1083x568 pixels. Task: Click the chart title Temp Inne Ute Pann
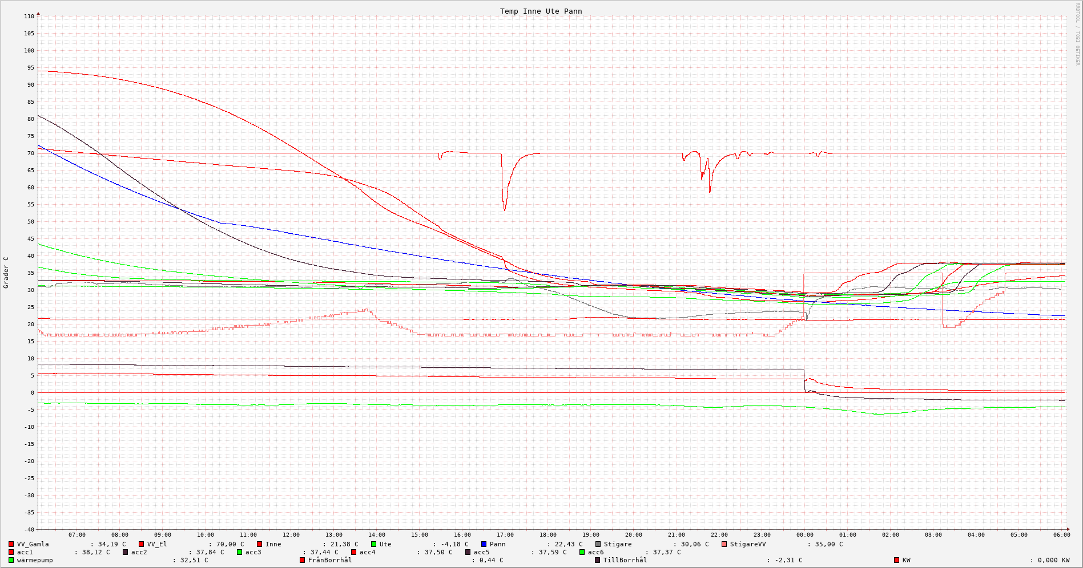tap(541, 11)
